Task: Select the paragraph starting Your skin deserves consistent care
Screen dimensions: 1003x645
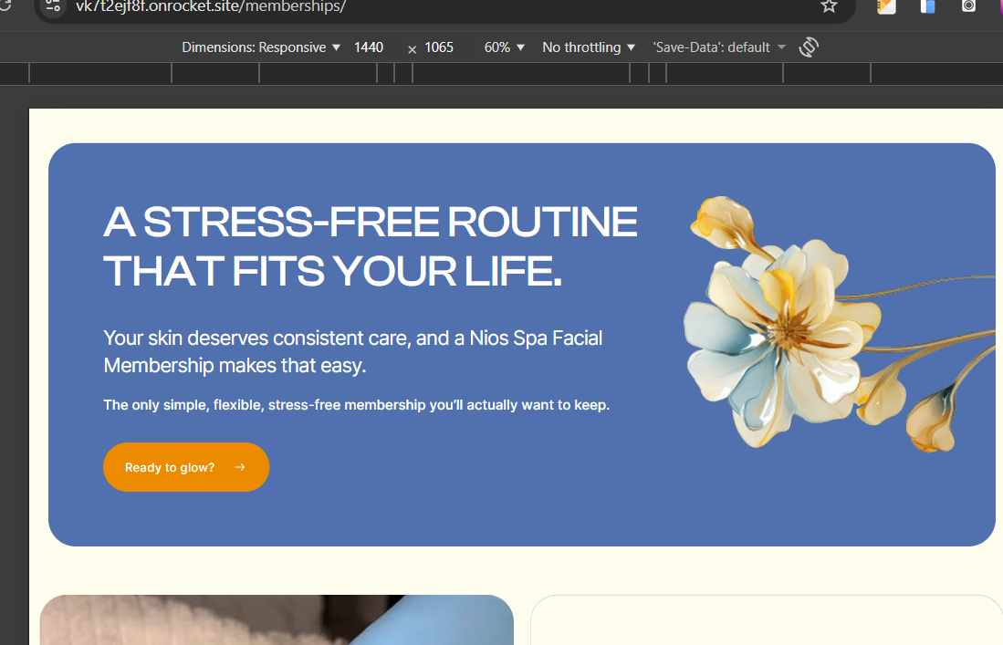Action: tap(352, 351)
